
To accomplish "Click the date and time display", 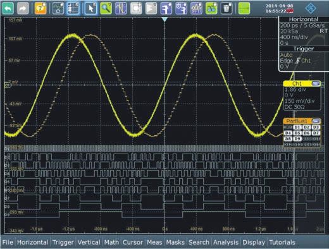I will point(279,8).
